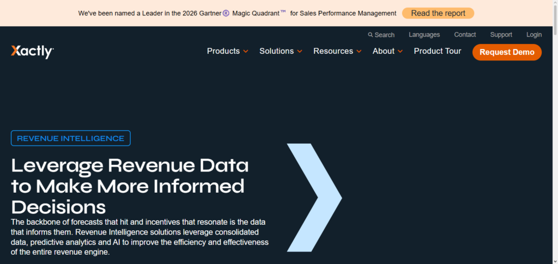Click the Login link

tap(534, 34)
